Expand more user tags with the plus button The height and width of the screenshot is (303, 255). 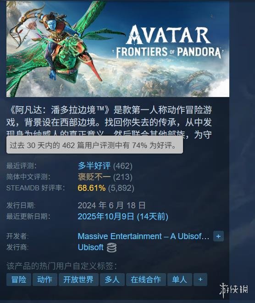pyautogui.click(x=200, y=280)
